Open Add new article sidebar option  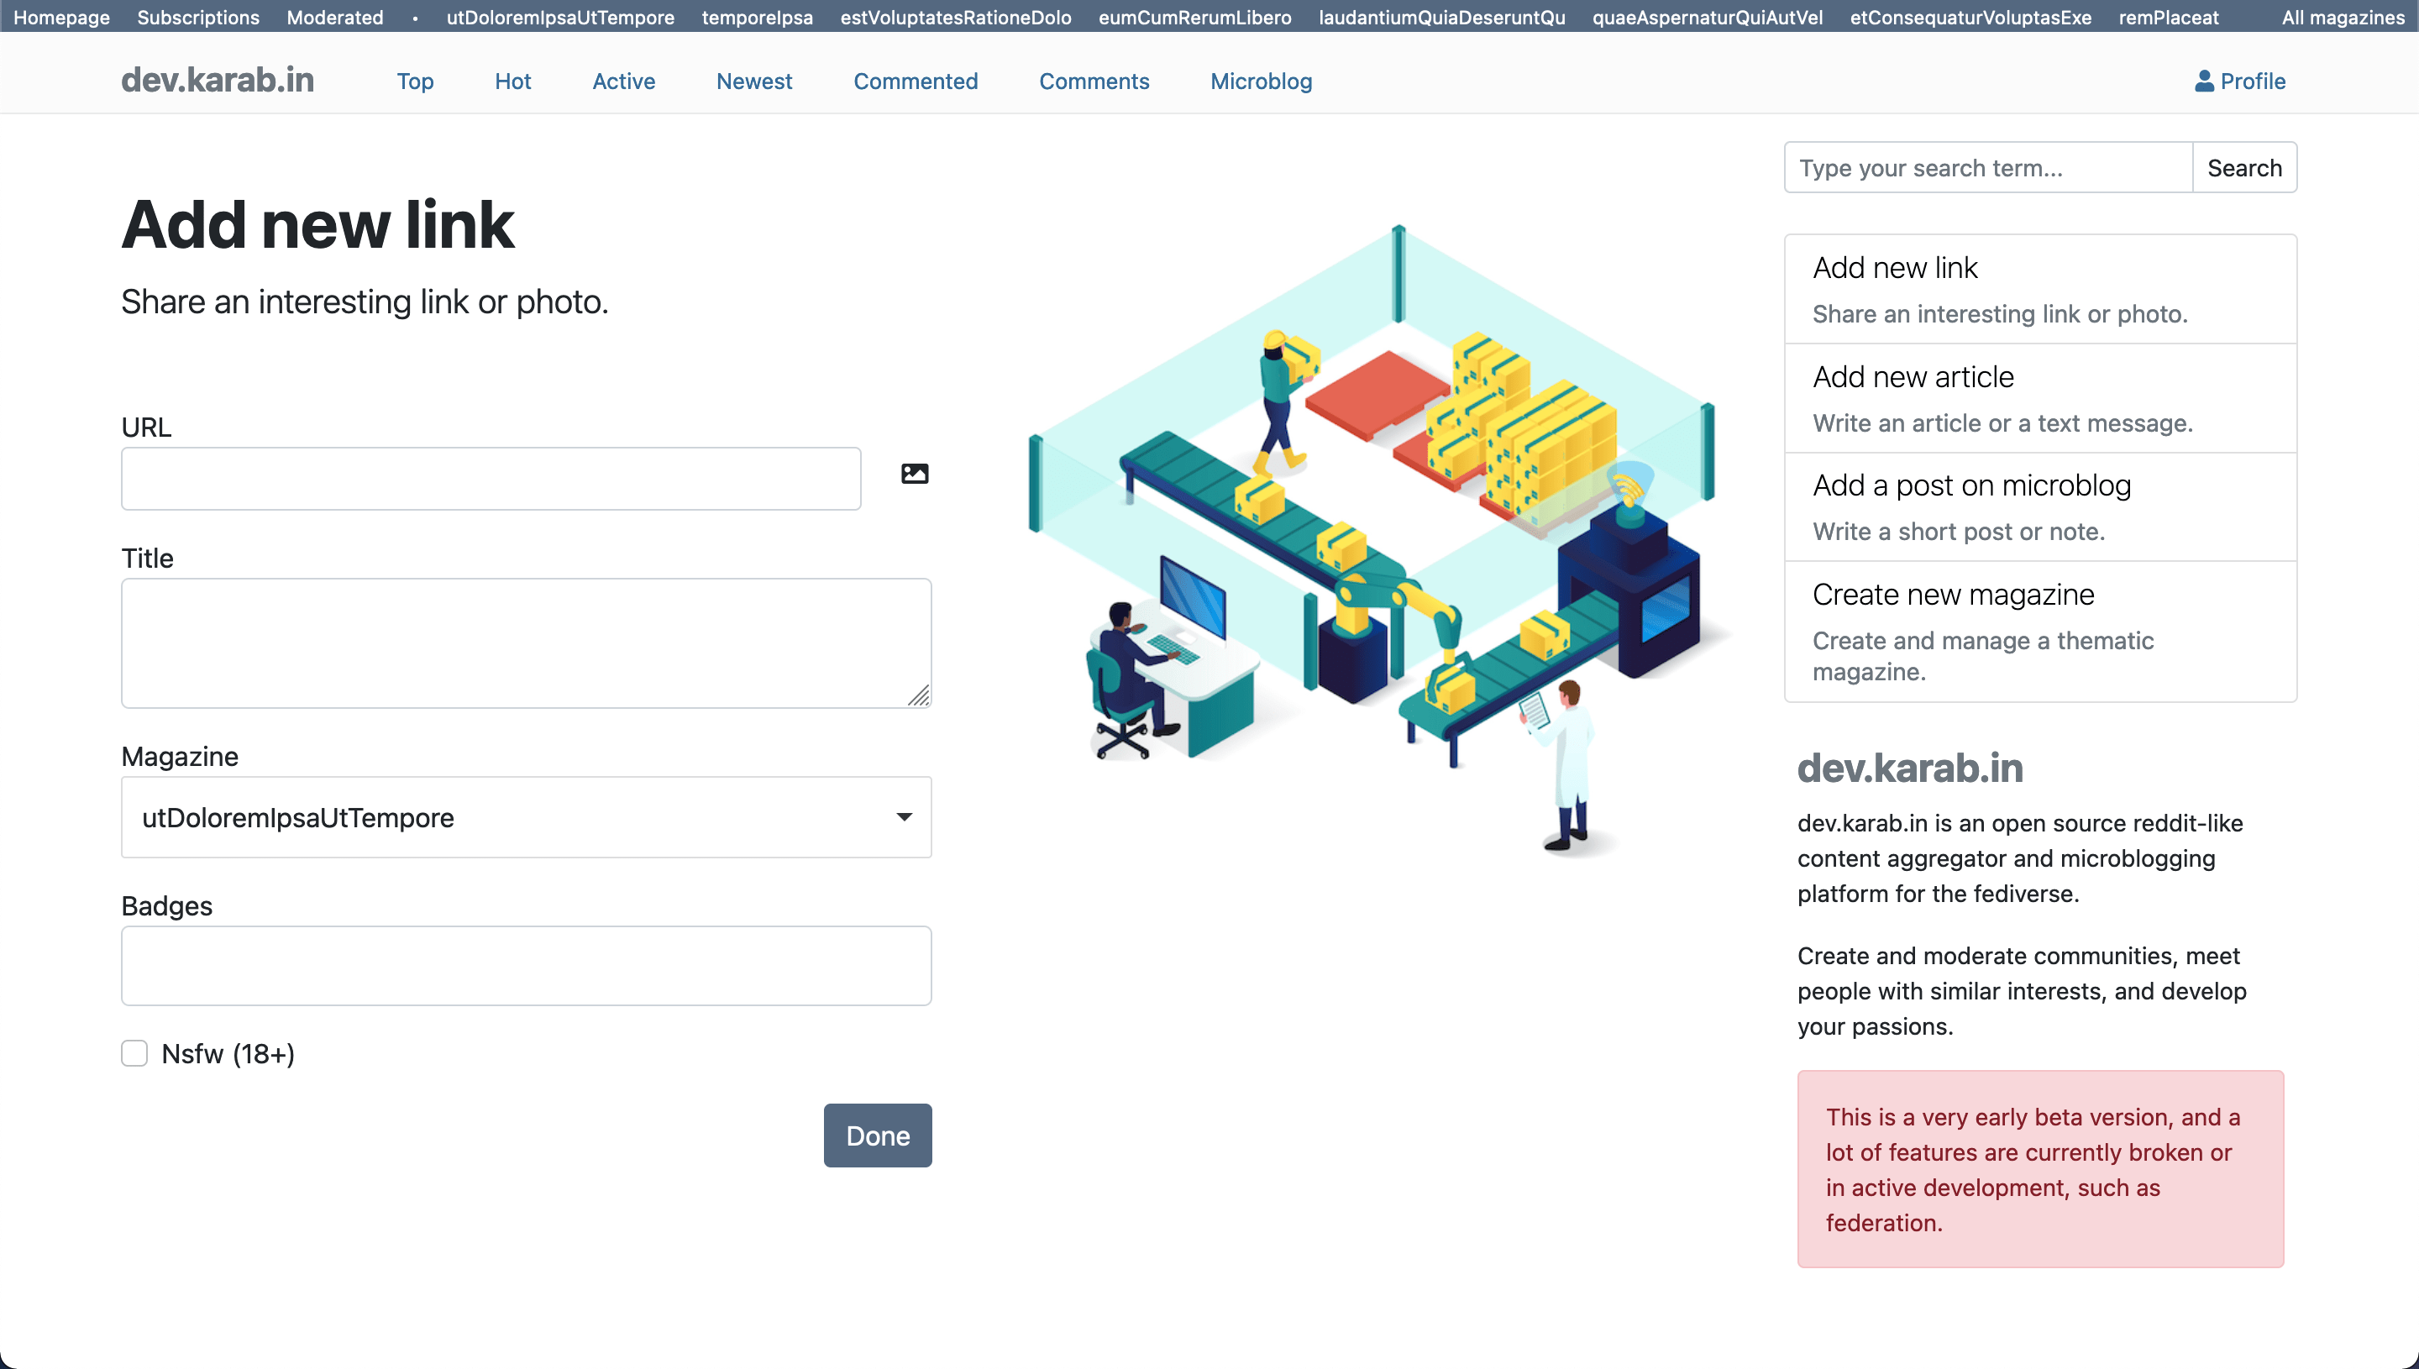coord(1913,377)
